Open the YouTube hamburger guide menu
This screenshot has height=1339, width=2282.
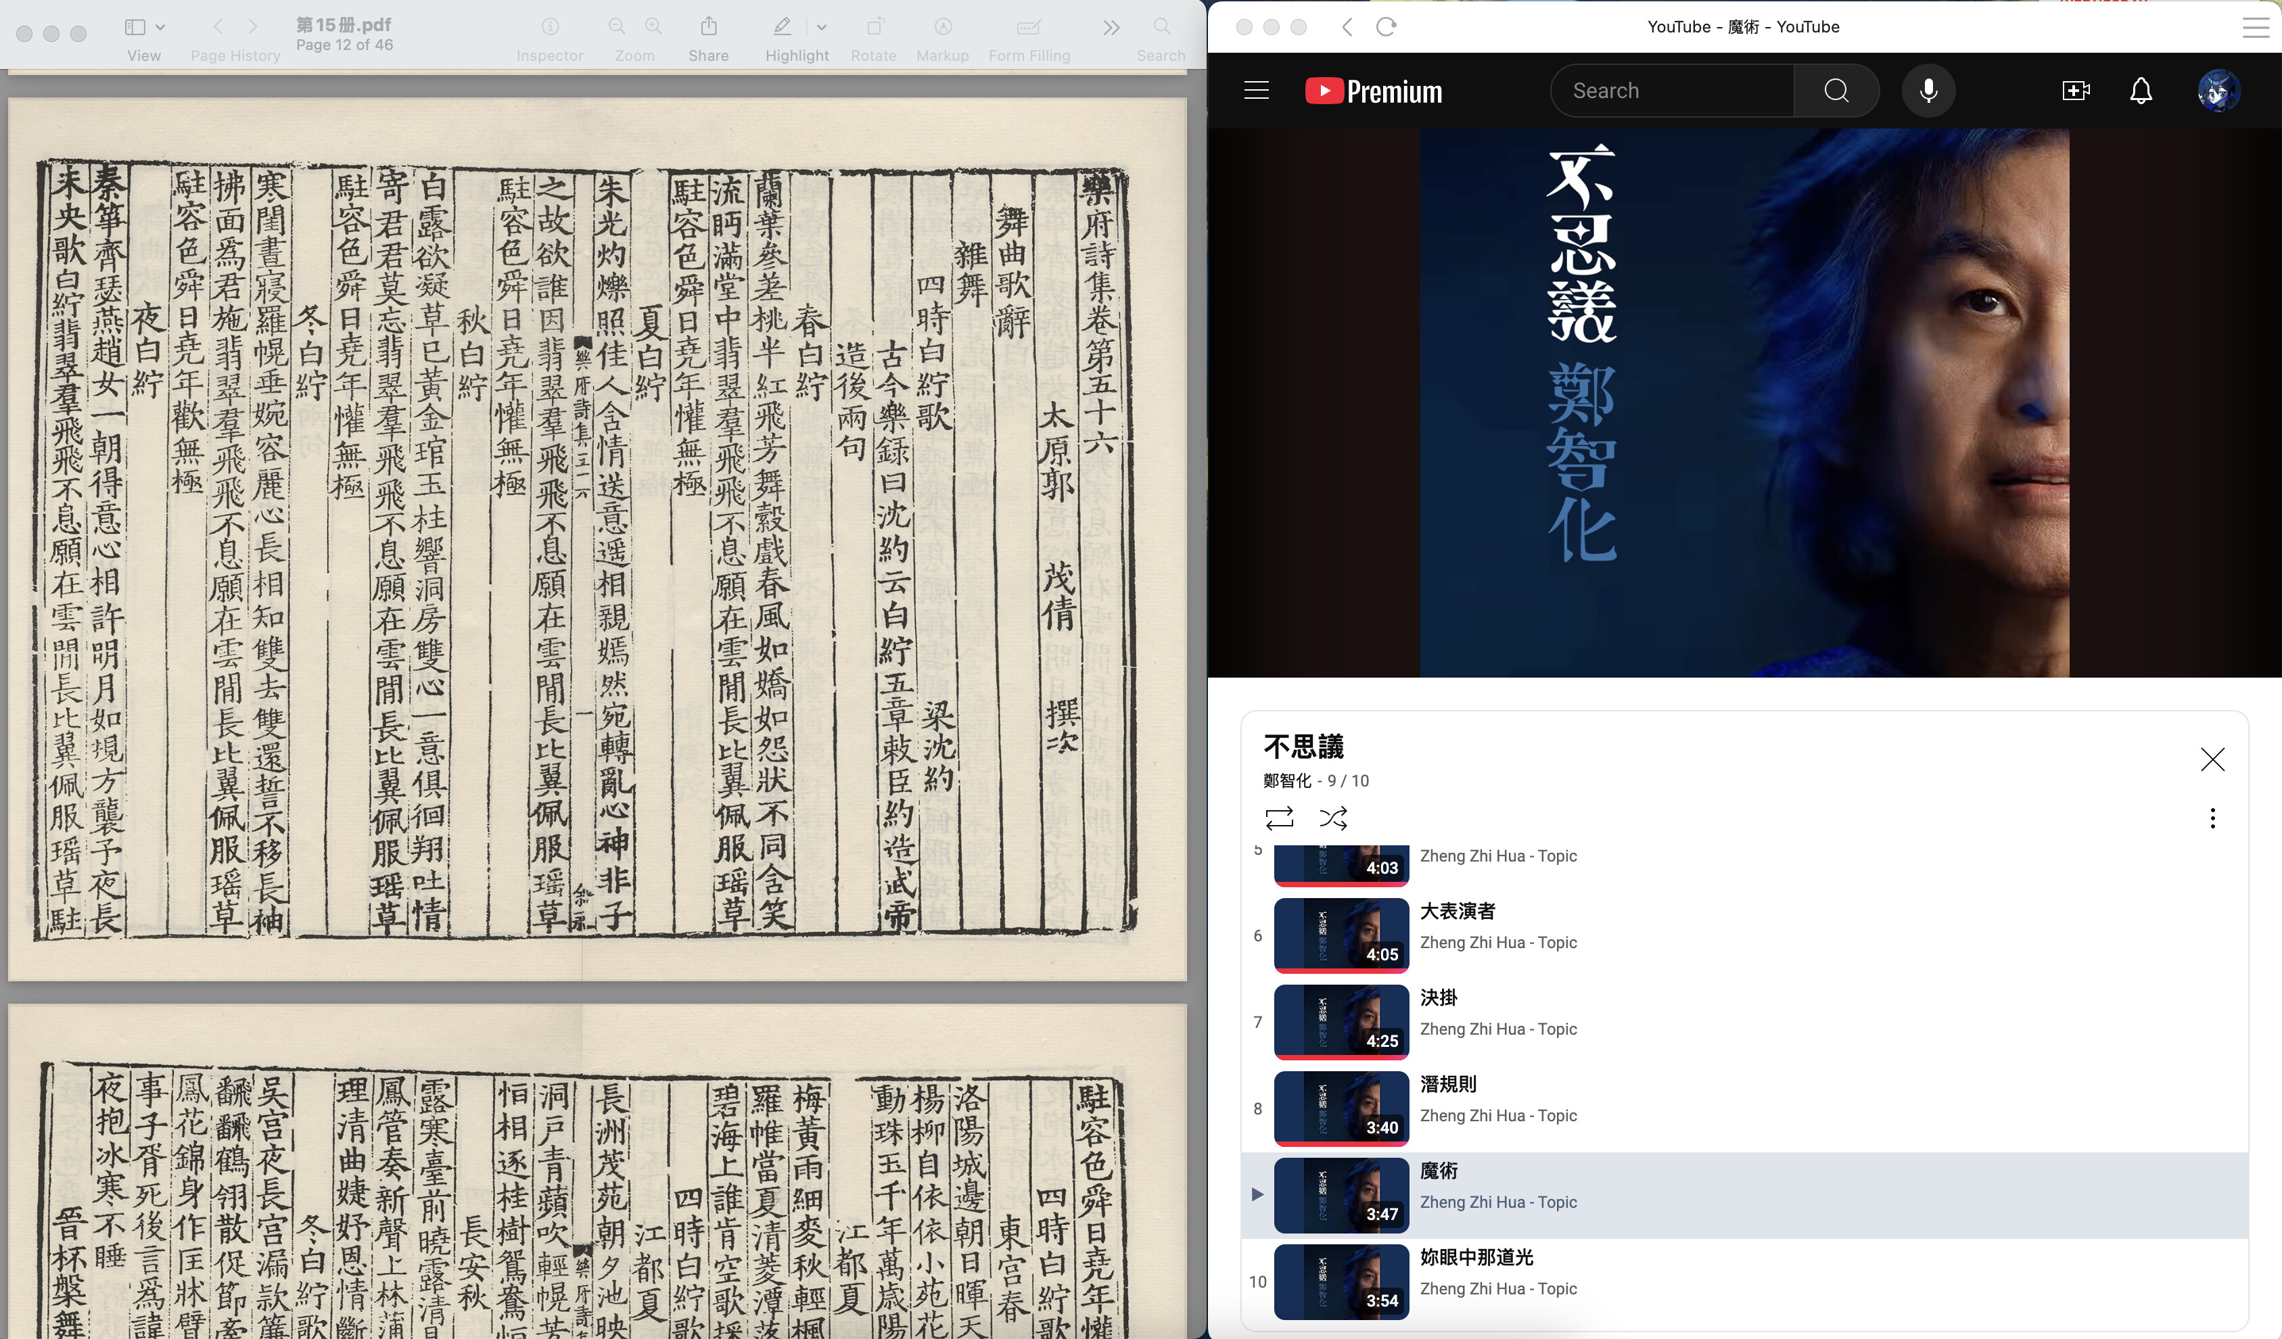[1256, 91]
